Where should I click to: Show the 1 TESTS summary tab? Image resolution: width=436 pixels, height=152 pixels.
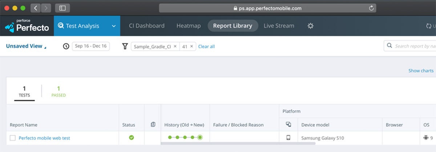point(24,92)
